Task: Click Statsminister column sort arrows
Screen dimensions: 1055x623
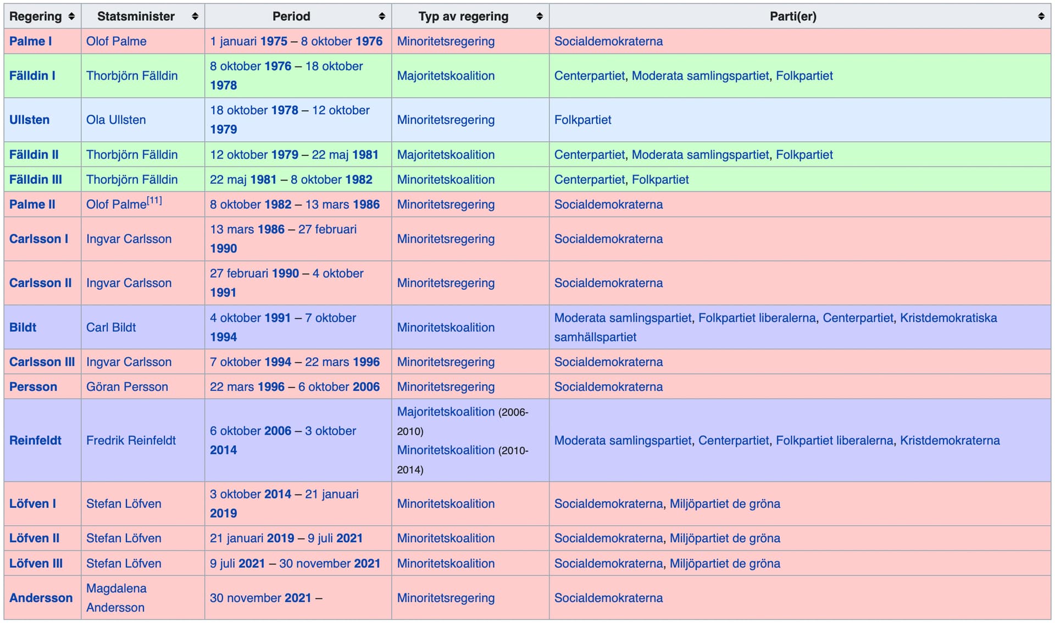Action: pos(195,16)
